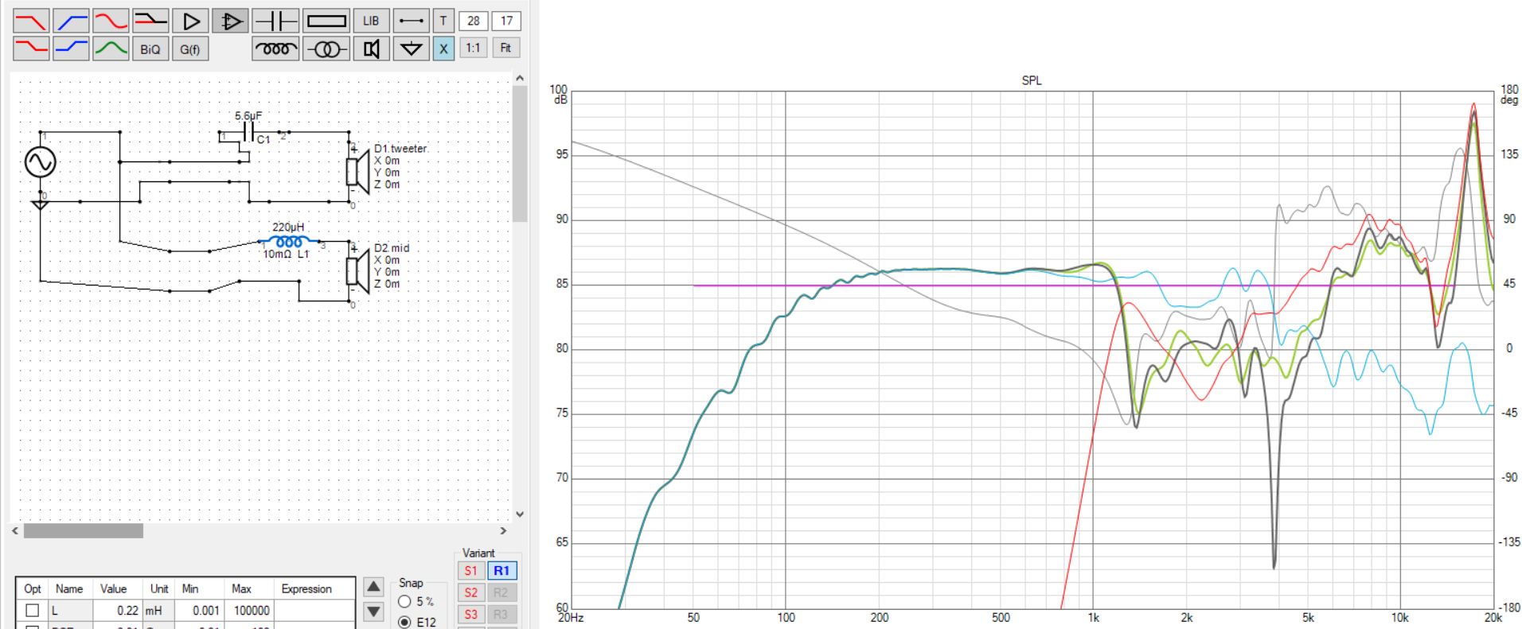Click the D2 mid driver symbol
Image resolution: width=1522 pixels, height=629 pixels.
tap(357, 271)
